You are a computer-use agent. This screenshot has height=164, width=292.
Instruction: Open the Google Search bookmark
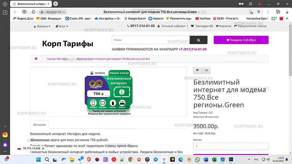135,19
